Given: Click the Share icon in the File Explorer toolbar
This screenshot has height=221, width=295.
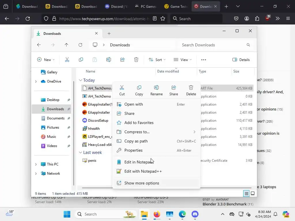Looking at the screenshot, I should [x=122, y=60].
